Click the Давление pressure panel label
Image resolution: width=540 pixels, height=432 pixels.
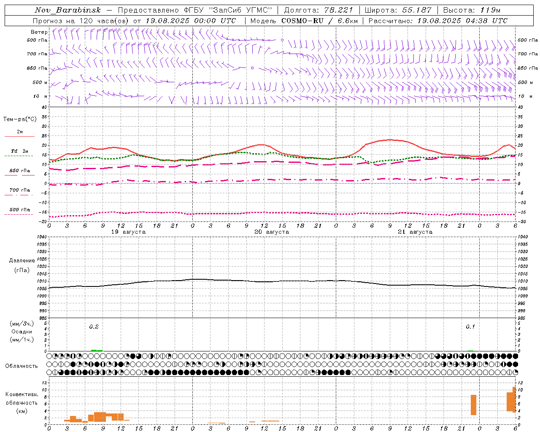[22, 261]
